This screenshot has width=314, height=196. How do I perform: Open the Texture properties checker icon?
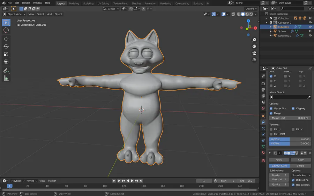point(263,160)
